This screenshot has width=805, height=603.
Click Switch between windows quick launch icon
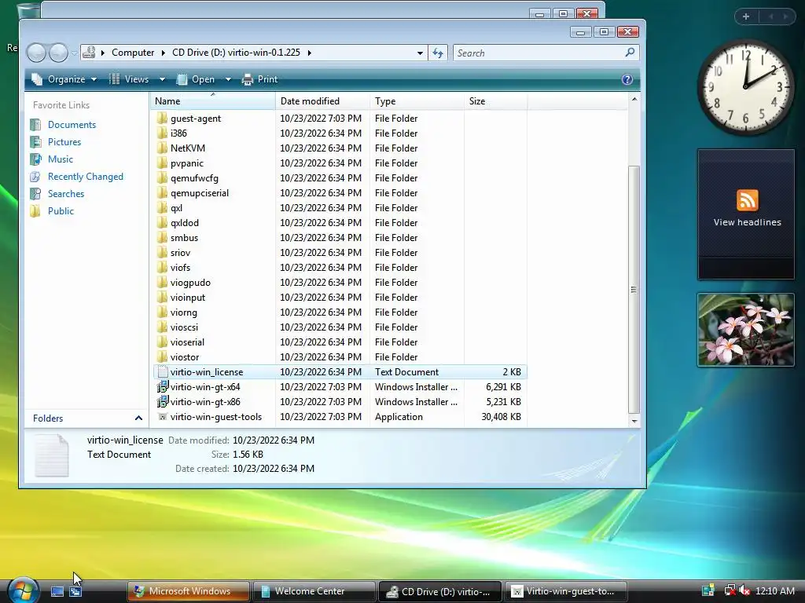pyautogui.click(x=75, y=592)
